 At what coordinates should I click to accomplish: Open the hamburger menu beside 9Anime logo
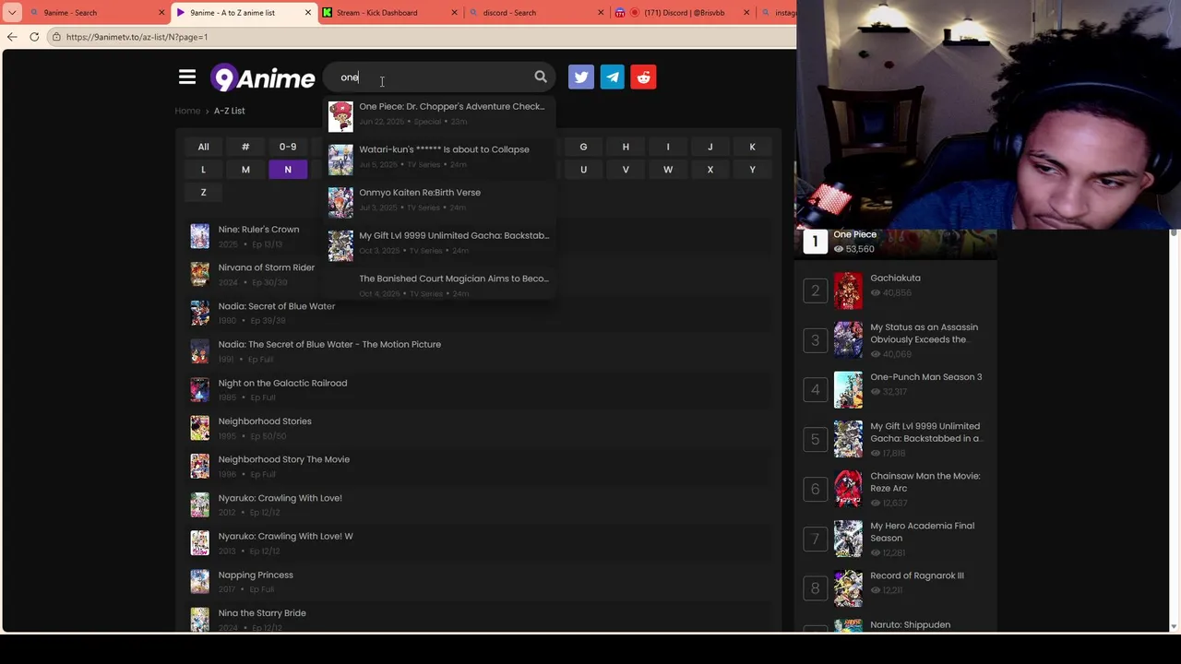point(187,77)
